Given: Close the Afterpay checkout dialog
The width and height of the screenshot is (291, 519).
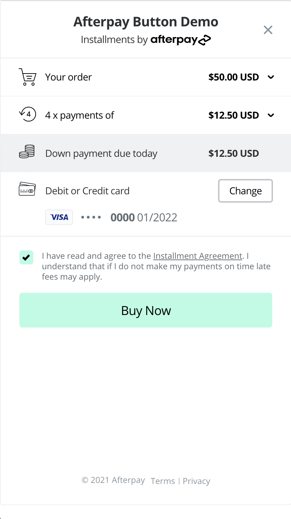Looking at the screenshot, I should tap(268, 30).
